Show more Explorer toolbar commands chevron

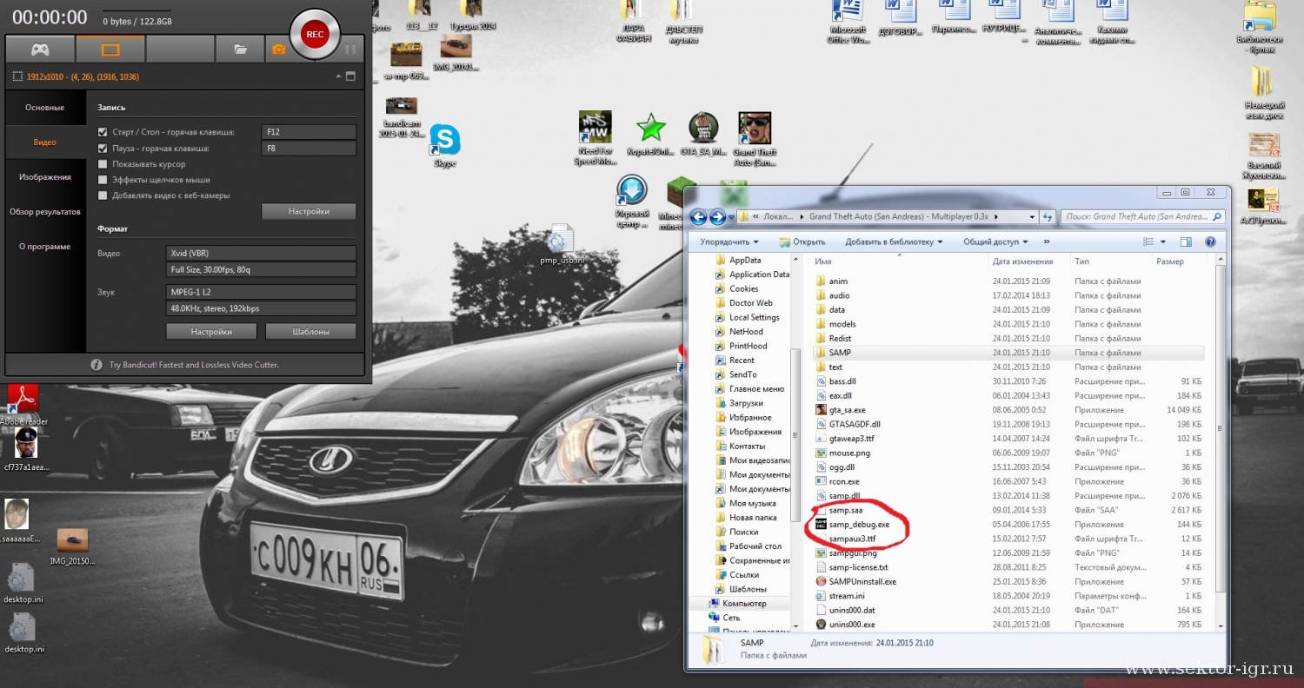(1046, 241)
